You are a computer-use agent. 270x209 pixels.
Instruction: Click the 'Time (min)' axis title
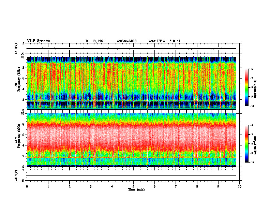[136, 190]
